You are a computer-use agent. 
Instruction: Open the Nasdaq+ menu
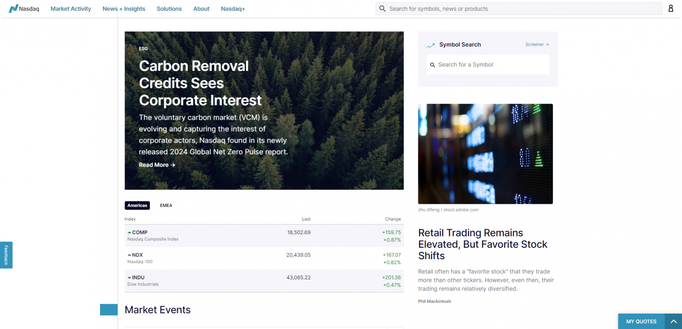coord(233,9)
